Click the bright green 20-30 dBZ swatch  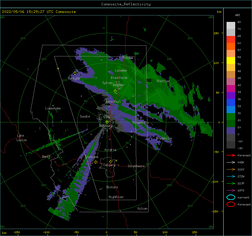tap(231, 116)
